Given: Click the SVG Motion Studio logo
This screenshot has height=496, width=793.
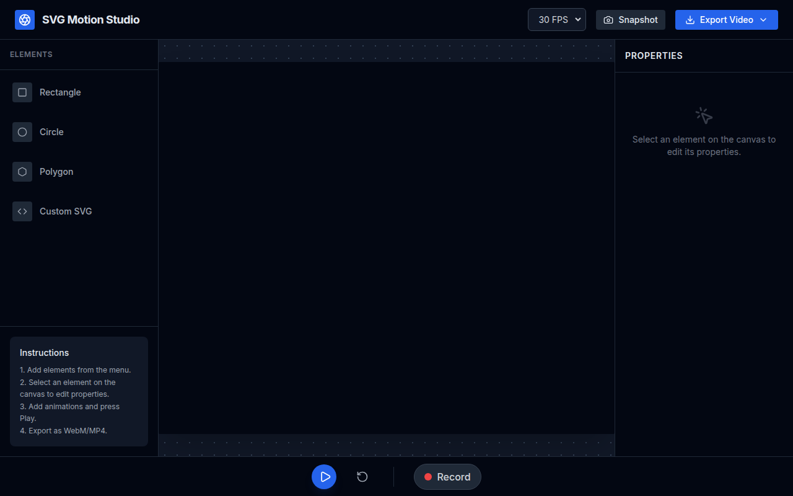Looking at the screenshot, I should tap(24, 19).
